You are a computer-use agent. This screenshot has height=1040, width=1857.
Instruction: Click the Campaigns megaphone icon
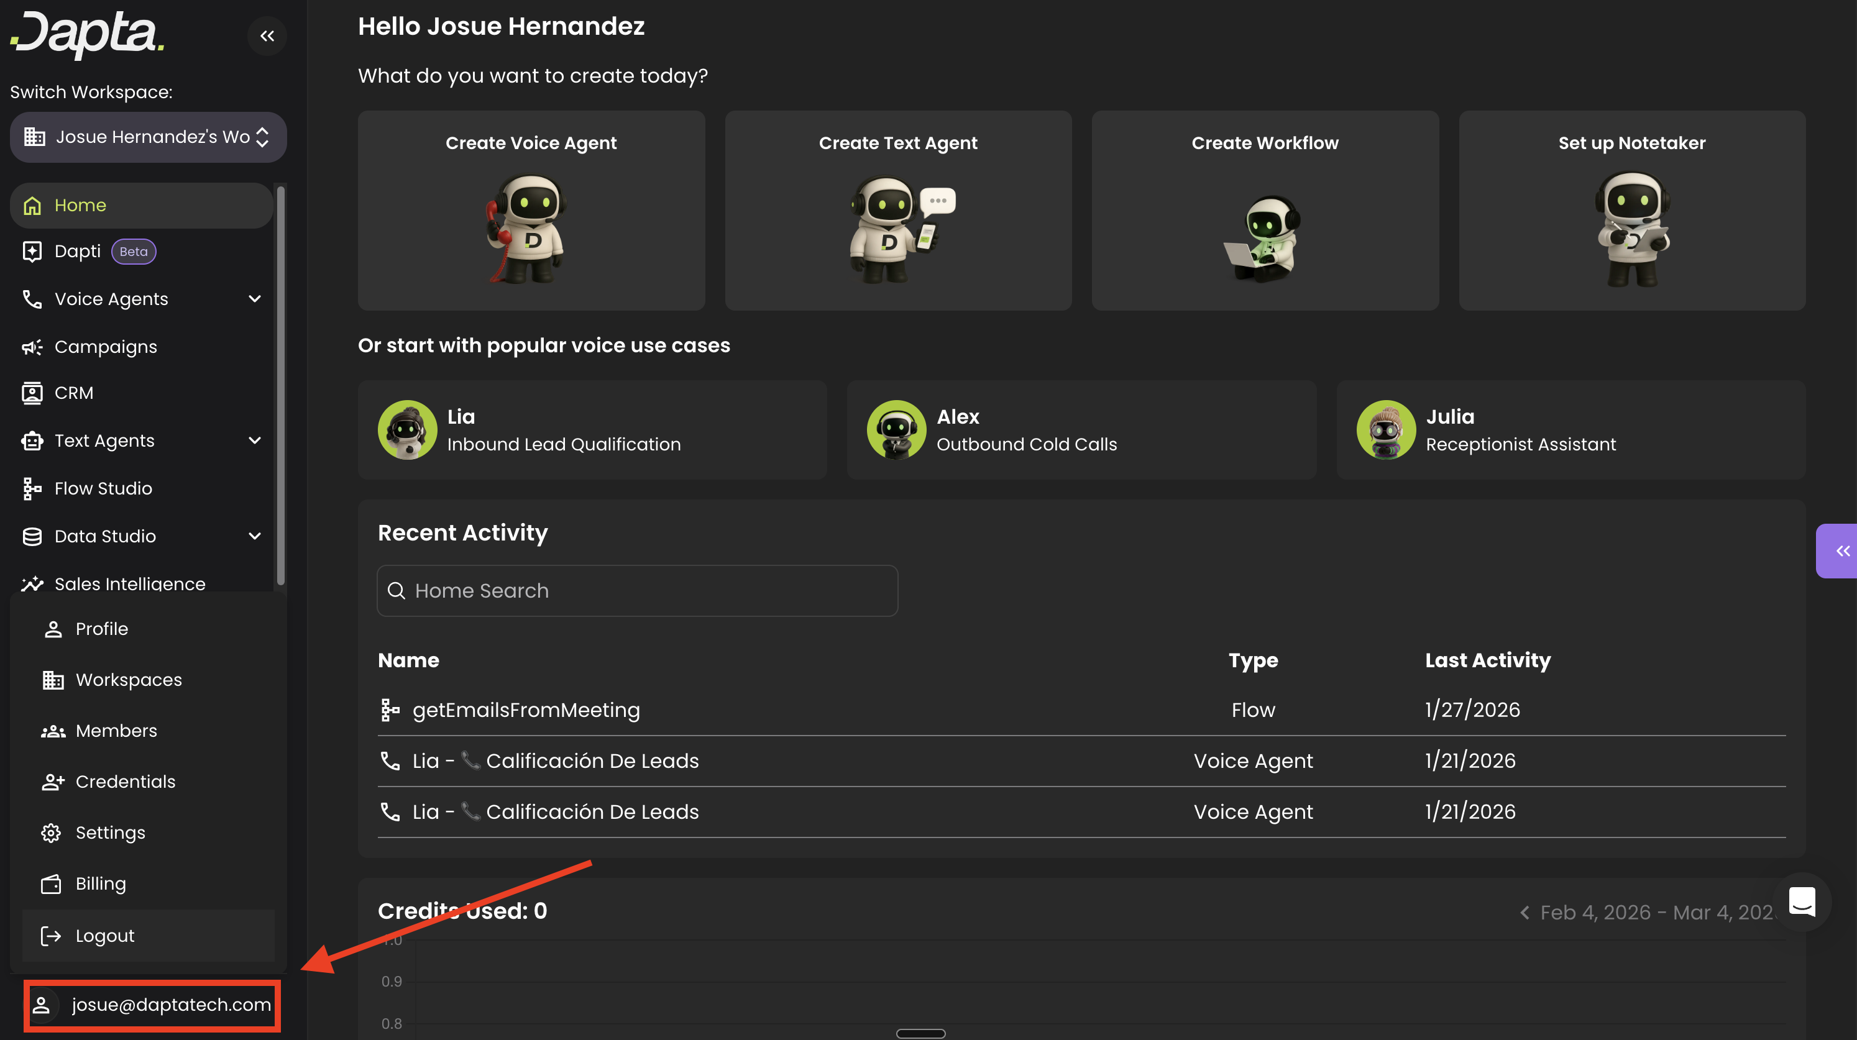coord(32,347)
